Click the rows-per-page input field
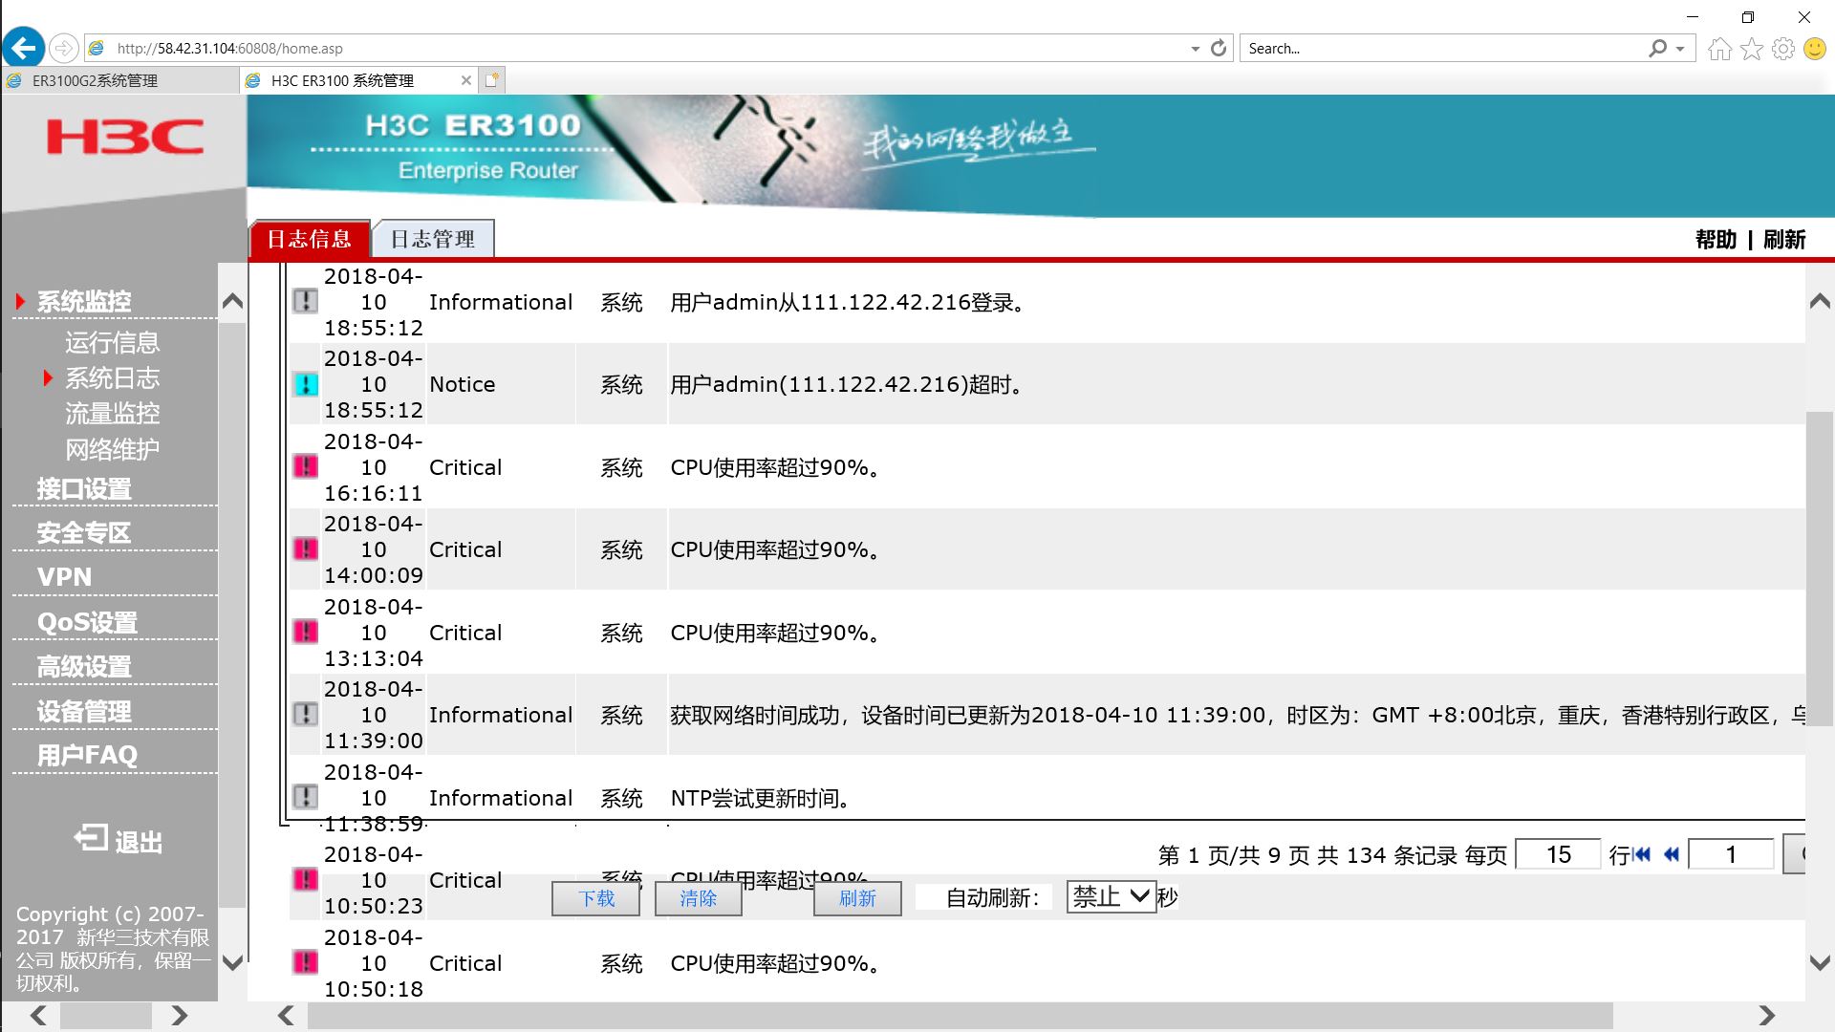The width and height of the screenshot is (1835, 1032). pyautogui.click(x=1558, y=854)
